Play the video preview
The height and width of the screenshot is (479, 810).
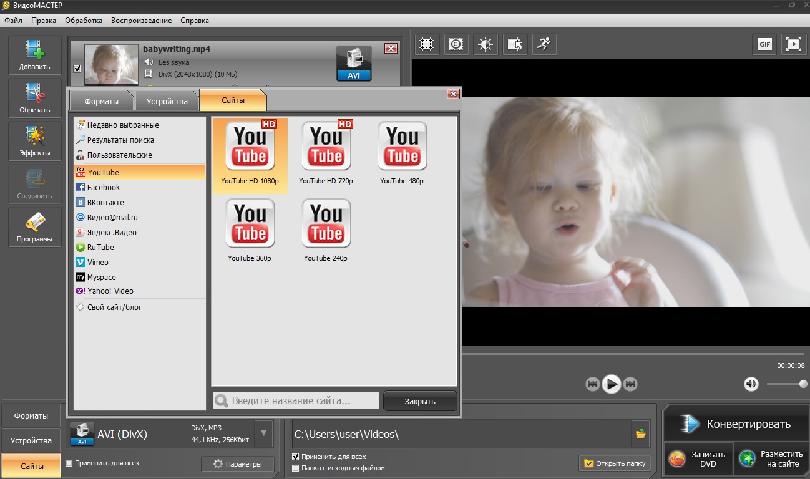click(612, 384)
